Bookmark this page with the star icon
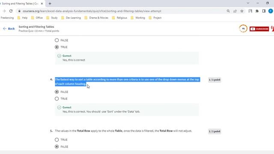 (242, 11)
